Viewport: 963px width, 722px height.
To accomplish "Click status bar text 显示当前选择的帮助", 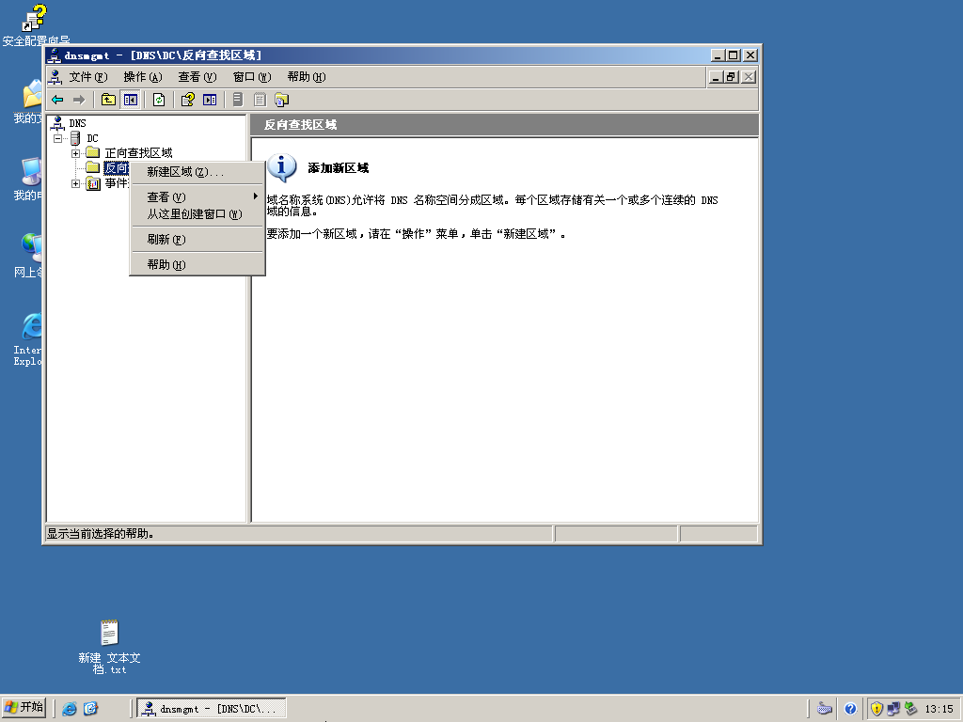I will click(100, 534).
